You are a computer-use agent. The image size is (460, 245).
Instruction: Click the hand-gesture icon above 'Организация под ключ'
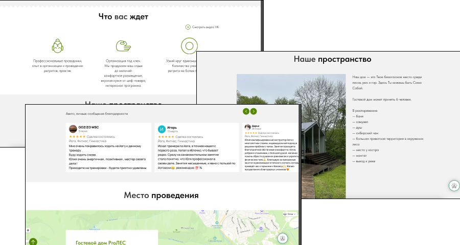coord(123,46)
